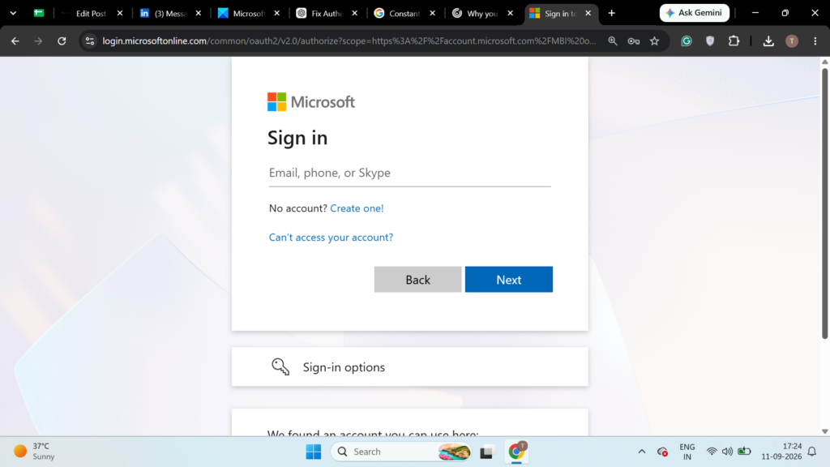
Task: Click the zoom magnifier icon in address bar
Action: (x=613, y=41)
